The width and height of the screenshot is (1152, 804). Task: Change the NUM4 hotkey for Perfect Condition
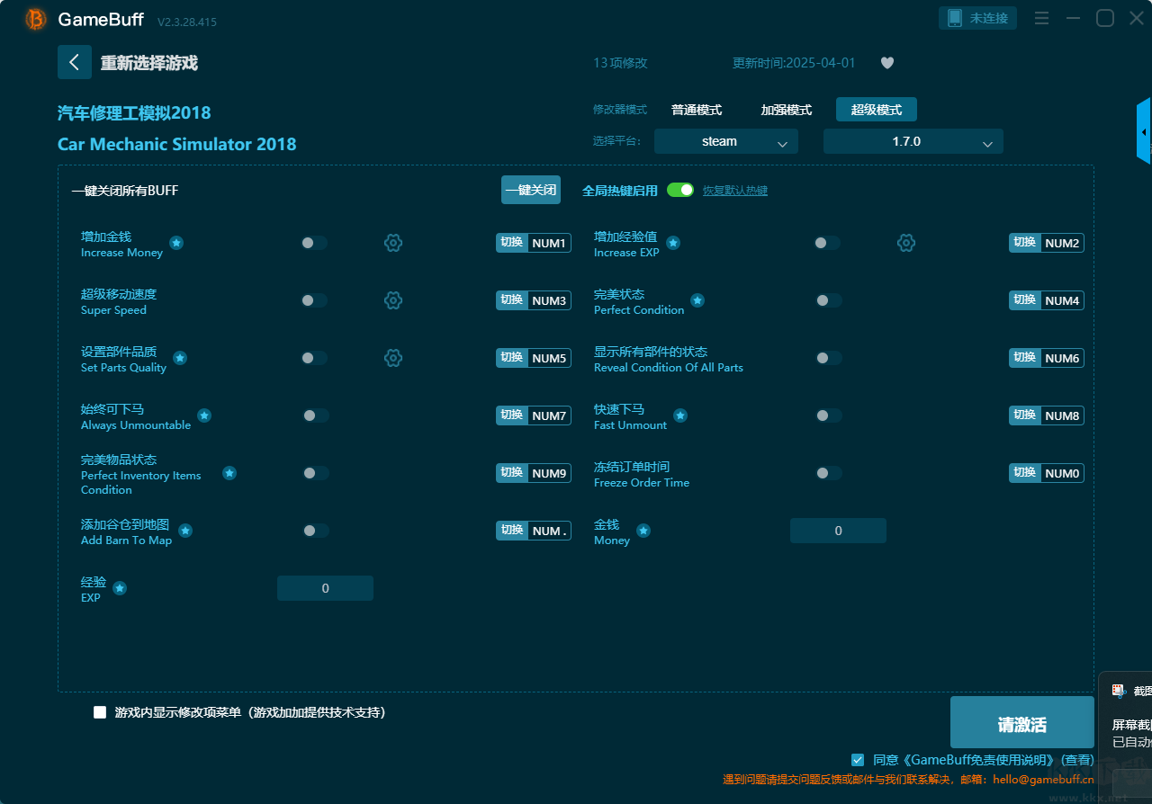[x=1047, y=300]
